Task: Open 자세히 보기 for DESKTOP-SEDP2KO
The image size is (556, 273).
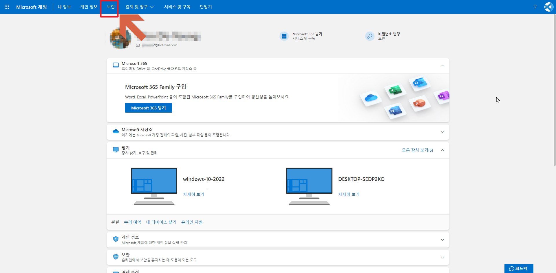Action: [349, 194]
